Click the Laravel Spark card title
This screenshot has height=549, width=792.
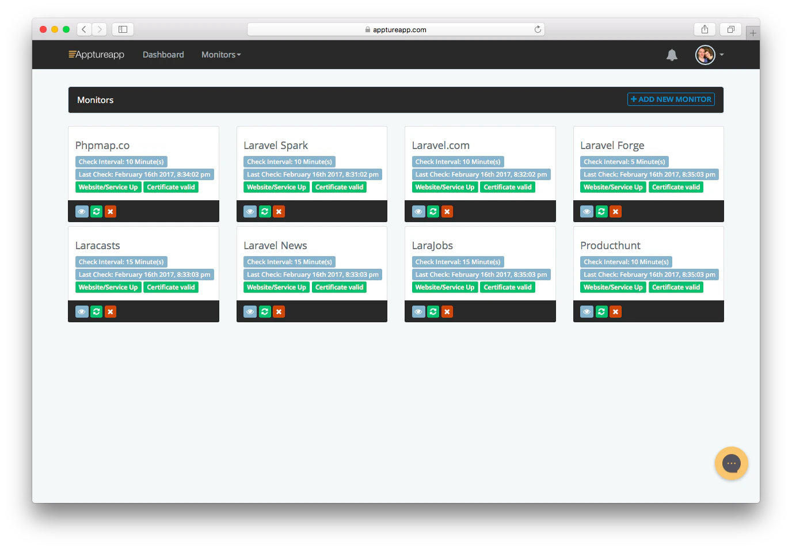(276, 146)
